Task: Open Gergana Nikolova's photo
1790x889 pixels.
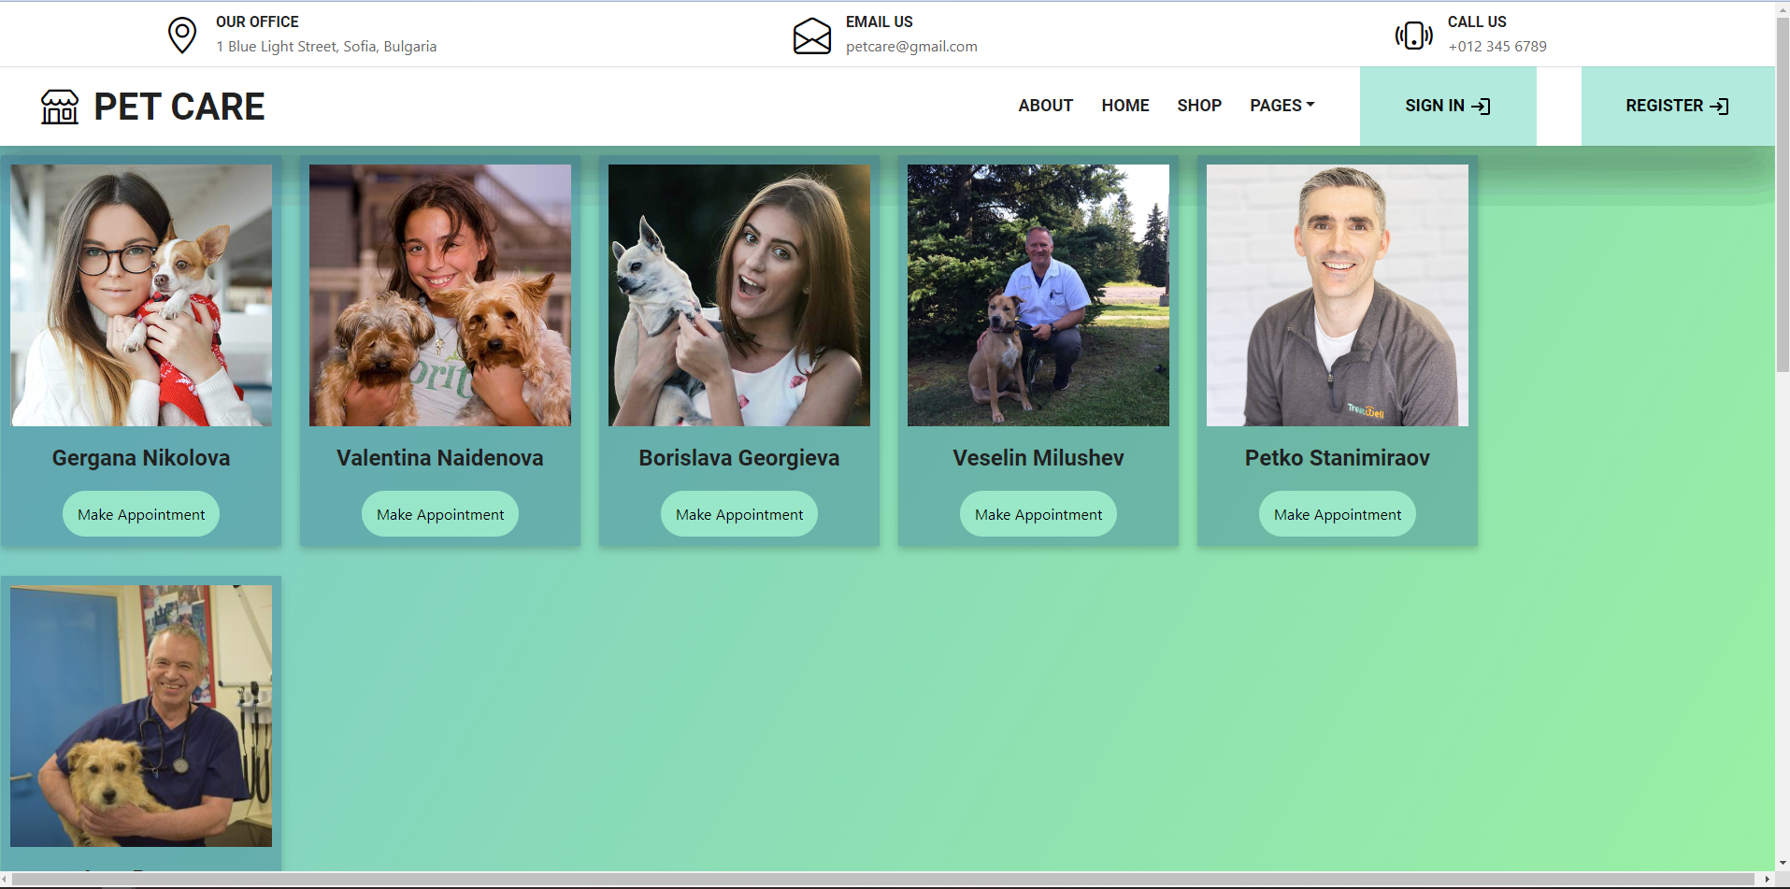Action: point(141,295)
